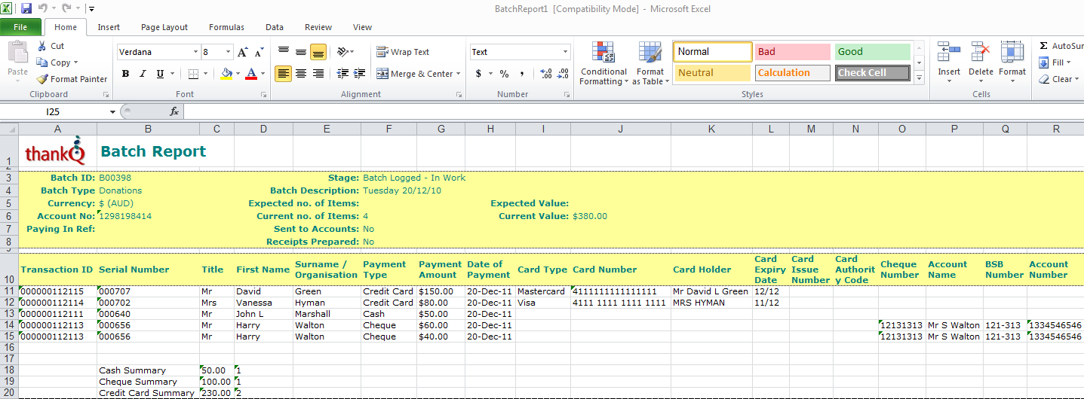This screenshot has width=1084, height=399.
Task: Open the File tab
Action: (20, 27)
